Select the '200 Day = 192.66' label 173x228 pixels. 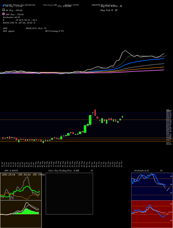point(15,15)
